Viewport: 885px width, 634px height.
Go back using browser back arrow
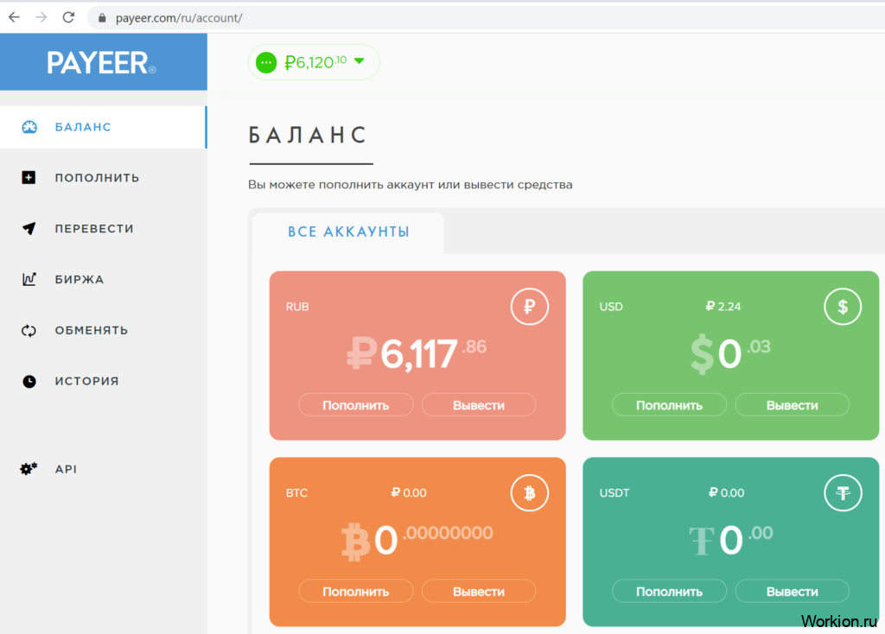tap(14, 17)
